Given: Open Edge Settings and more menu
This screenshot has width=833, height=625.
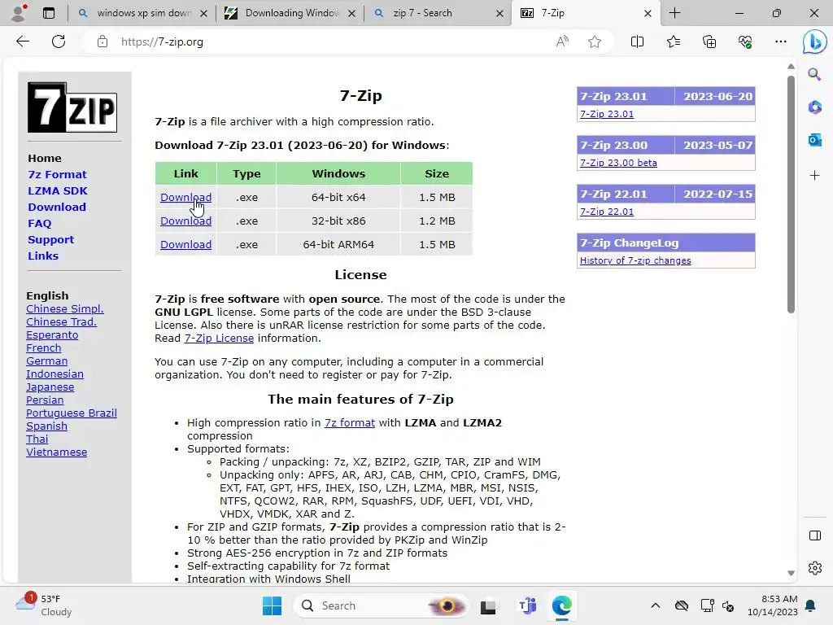Looking at the screenshot, I should click(x=780, y=42).
